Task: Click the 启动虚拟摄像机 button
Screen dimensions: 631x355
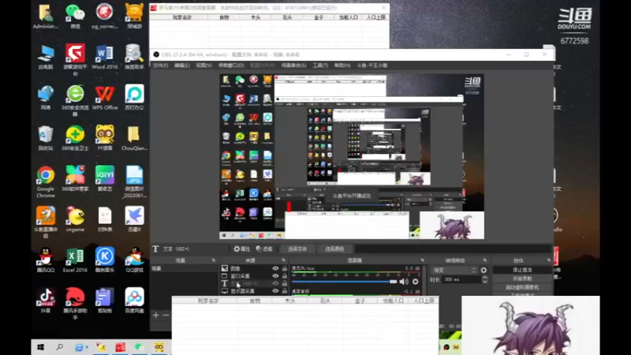Action: pos(522,287)
